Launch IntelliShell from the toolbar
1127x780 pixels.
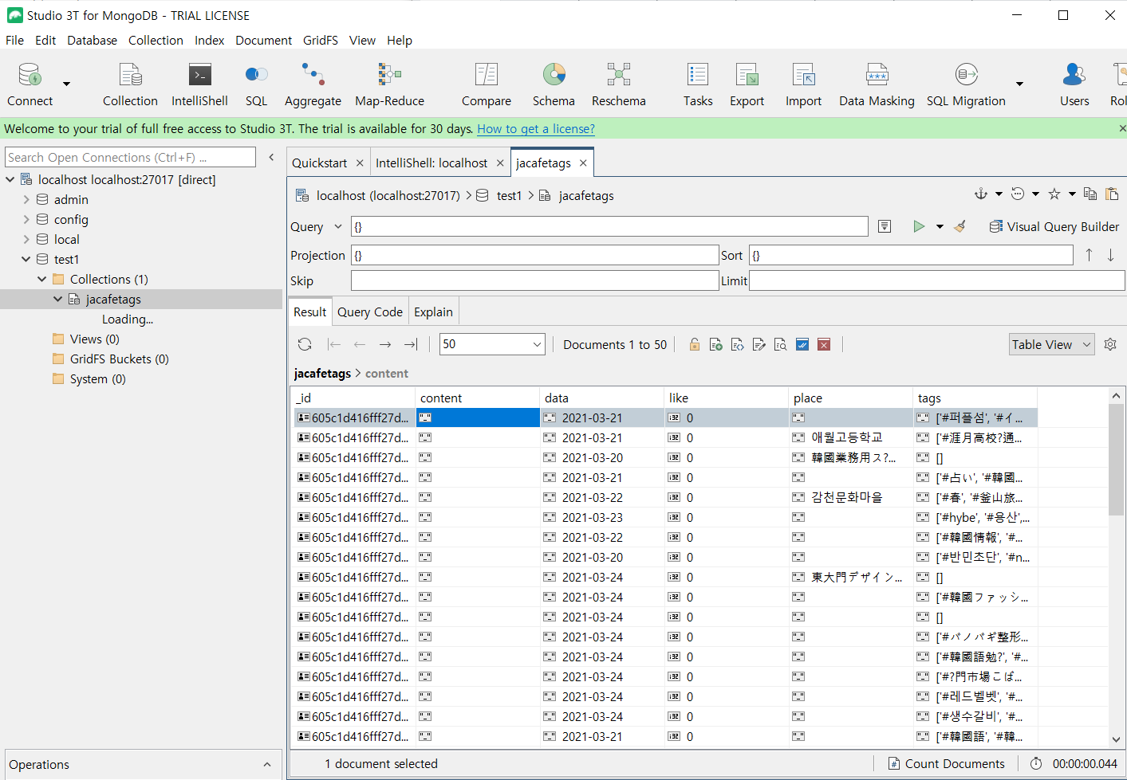tap(199, 84)
